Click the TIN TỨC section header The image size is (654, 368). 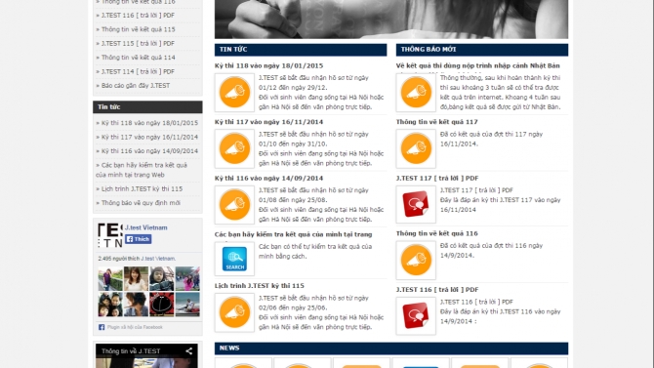click(301, 50)
